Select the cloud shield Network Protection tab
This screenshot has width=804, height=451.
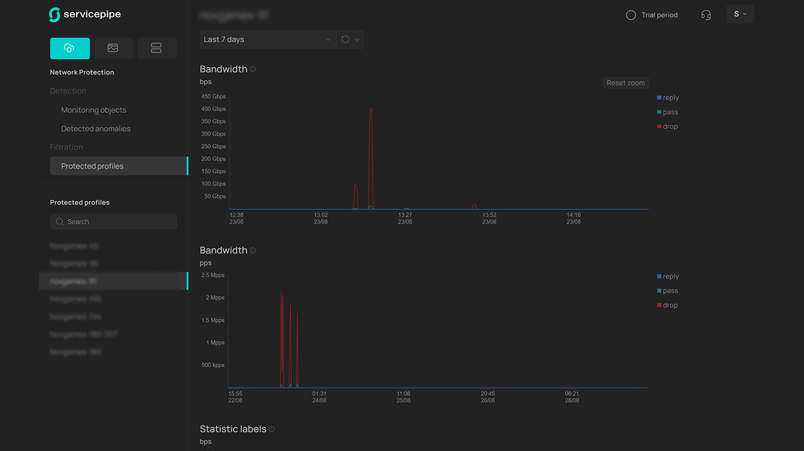[x=70, y=49]
